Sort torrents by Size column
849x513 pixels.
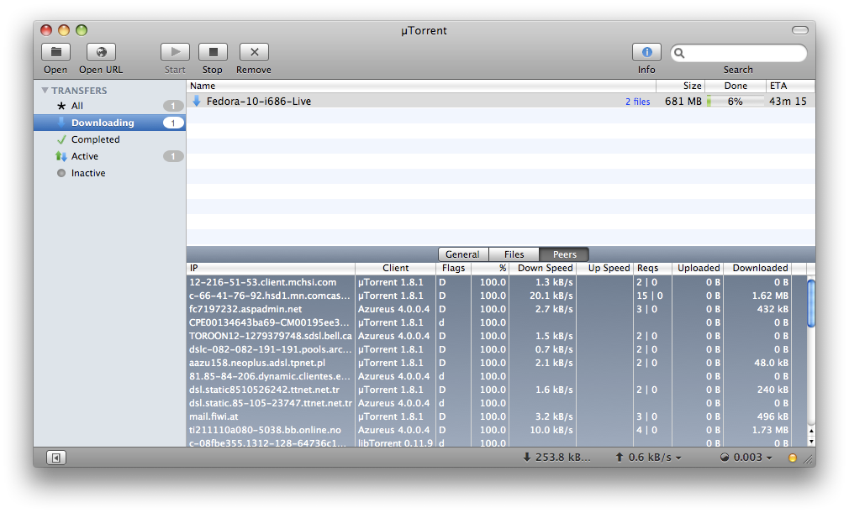[x=680, y=86]
